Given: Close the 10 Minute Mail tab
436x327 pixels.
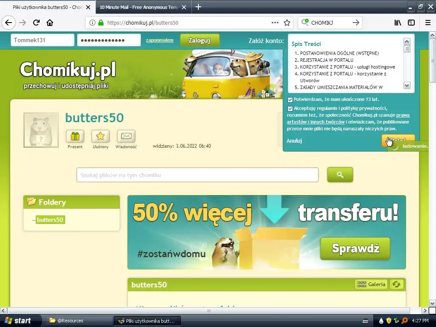Looking at the screenshot, I should [184, 7].
